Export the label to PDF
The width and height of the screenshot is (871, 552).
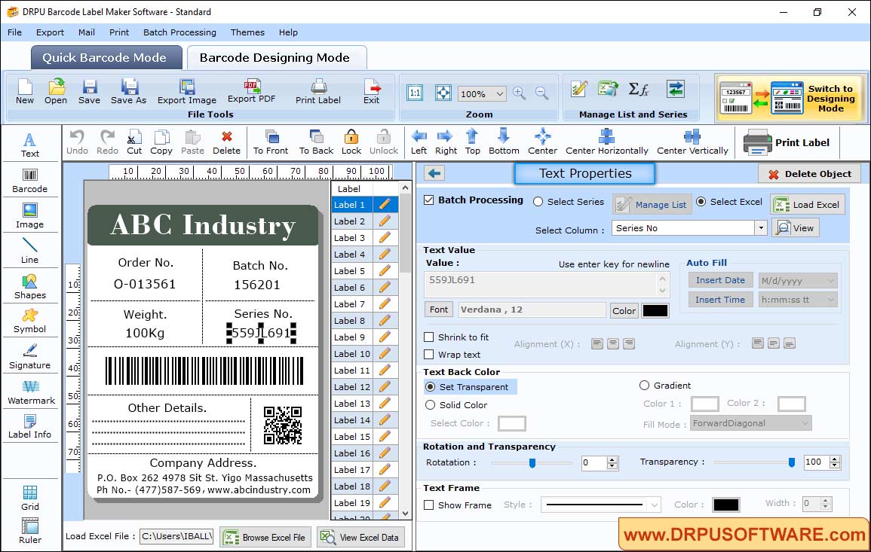(252, 92)
